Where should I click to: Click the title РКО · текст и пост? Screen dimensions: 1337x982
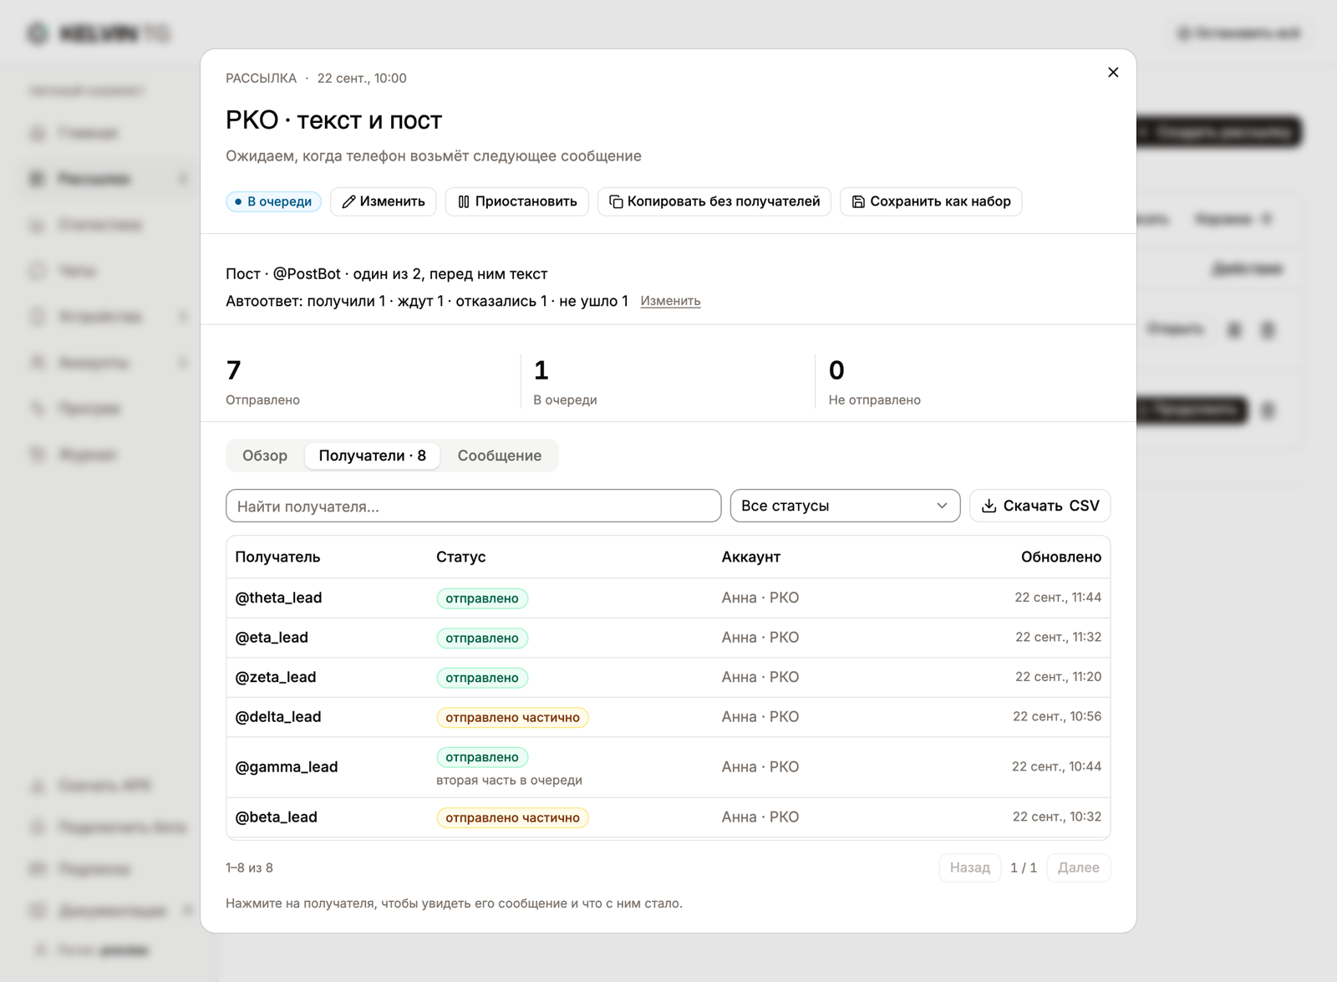[333, 120]
